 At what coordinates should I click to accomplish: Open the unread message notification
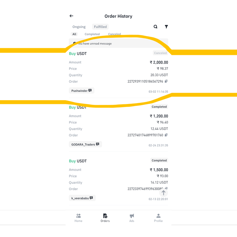click(118, 43)
